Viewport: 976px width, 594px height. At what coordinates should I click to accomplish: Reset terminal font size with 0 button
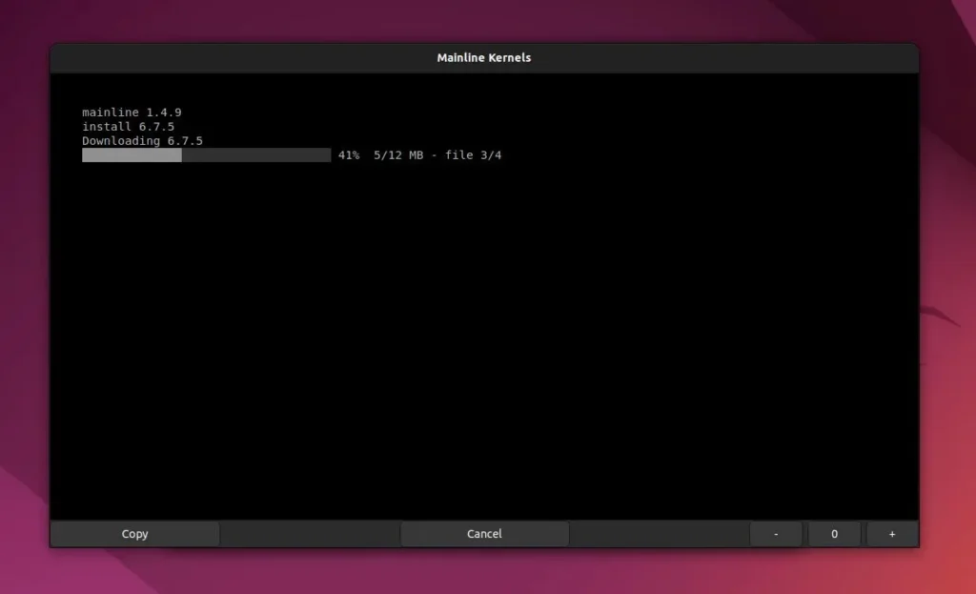coord(834,534)
